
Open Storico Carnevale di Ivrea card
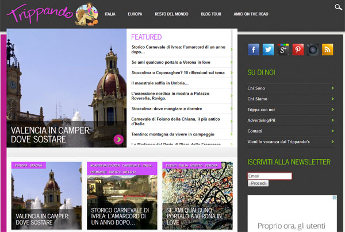(122, 196)
